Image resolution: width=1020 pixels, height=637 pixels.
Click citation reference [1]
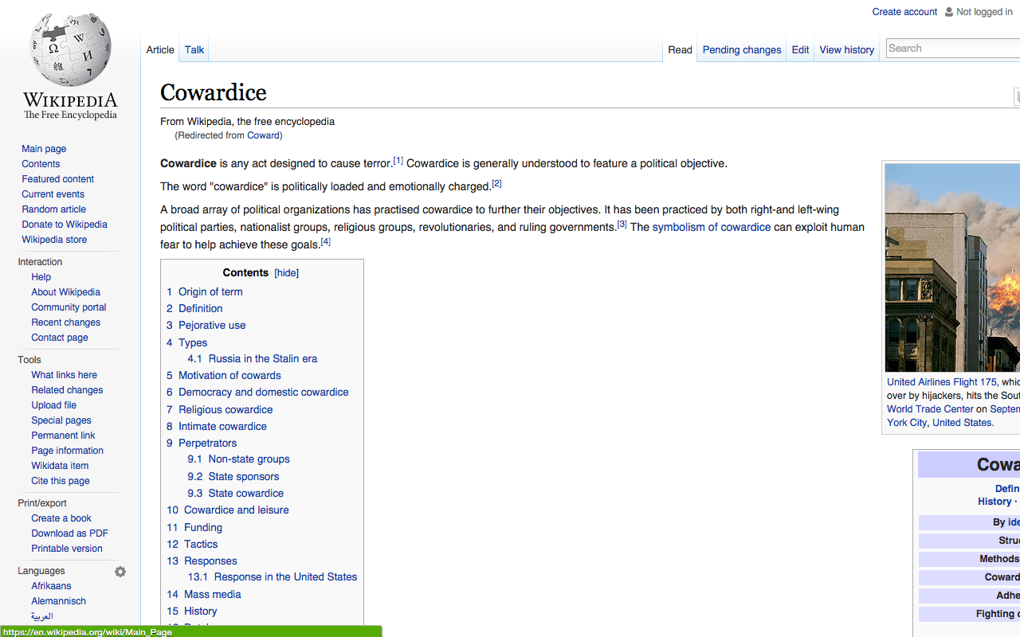(398, 161)
